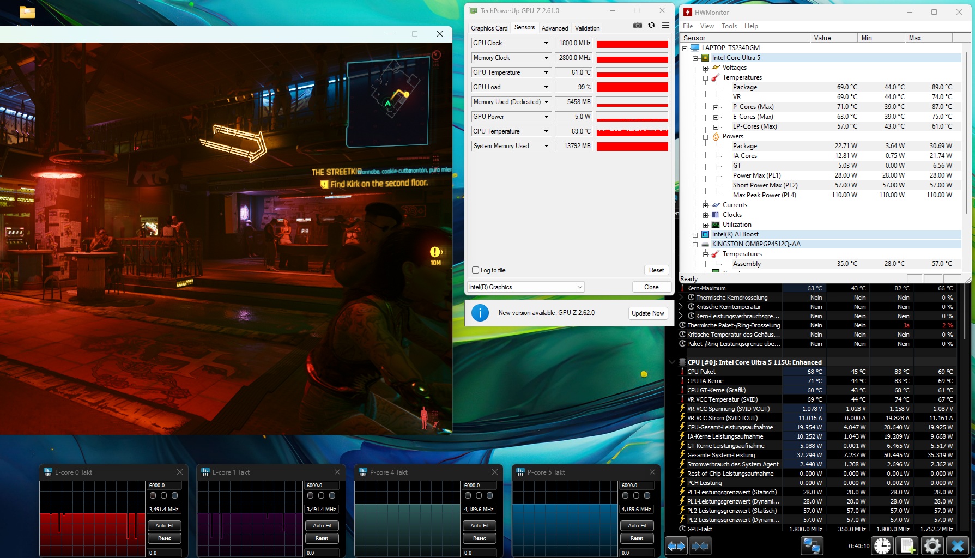Click the expand columns blue arrows icon
The height and width of the screenshot is (558, 975).
click(676, 545)
